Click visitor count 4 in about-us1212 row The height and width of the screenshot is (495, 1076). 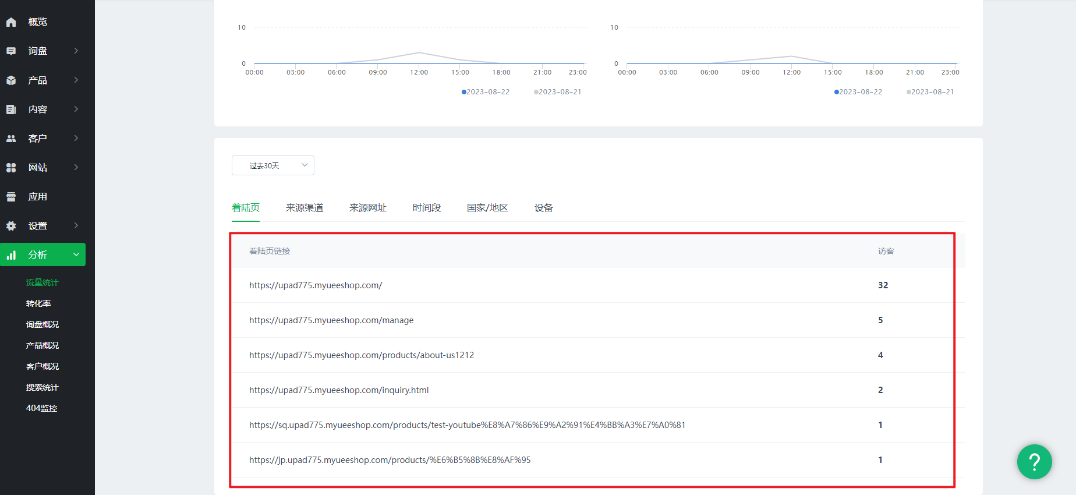click(880, 355)
